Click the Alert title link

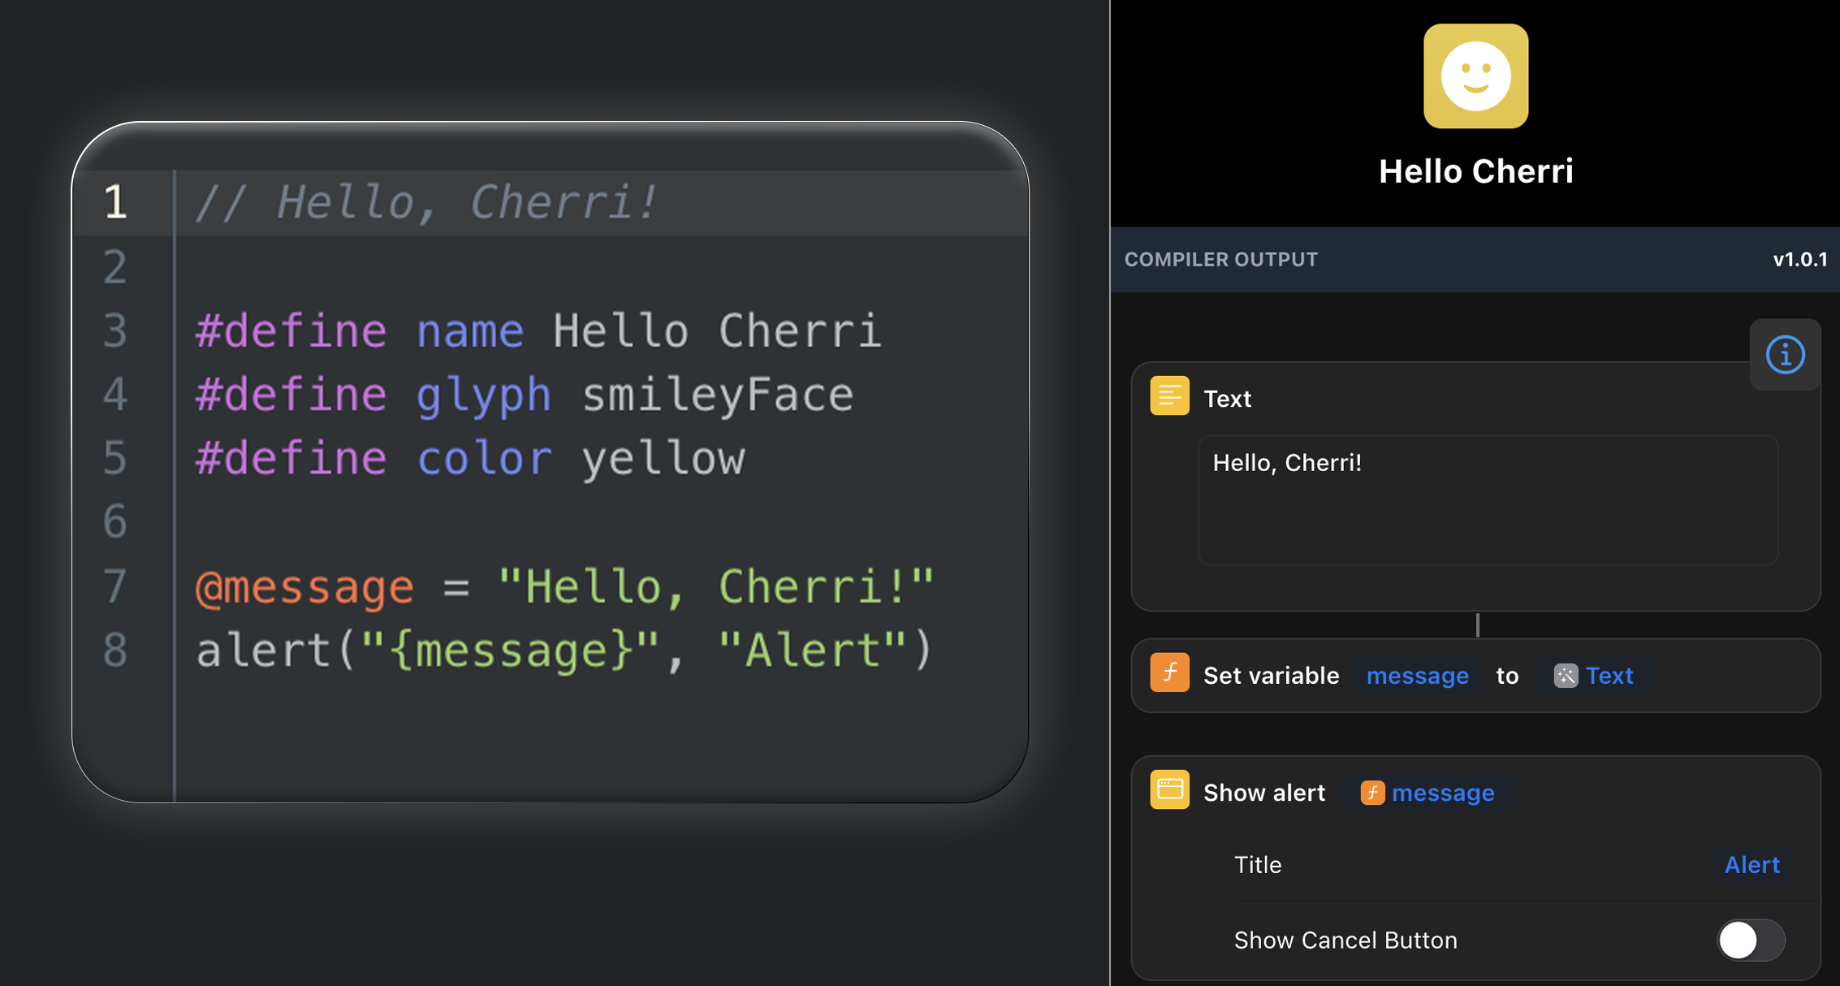(x=1752, y=864)
